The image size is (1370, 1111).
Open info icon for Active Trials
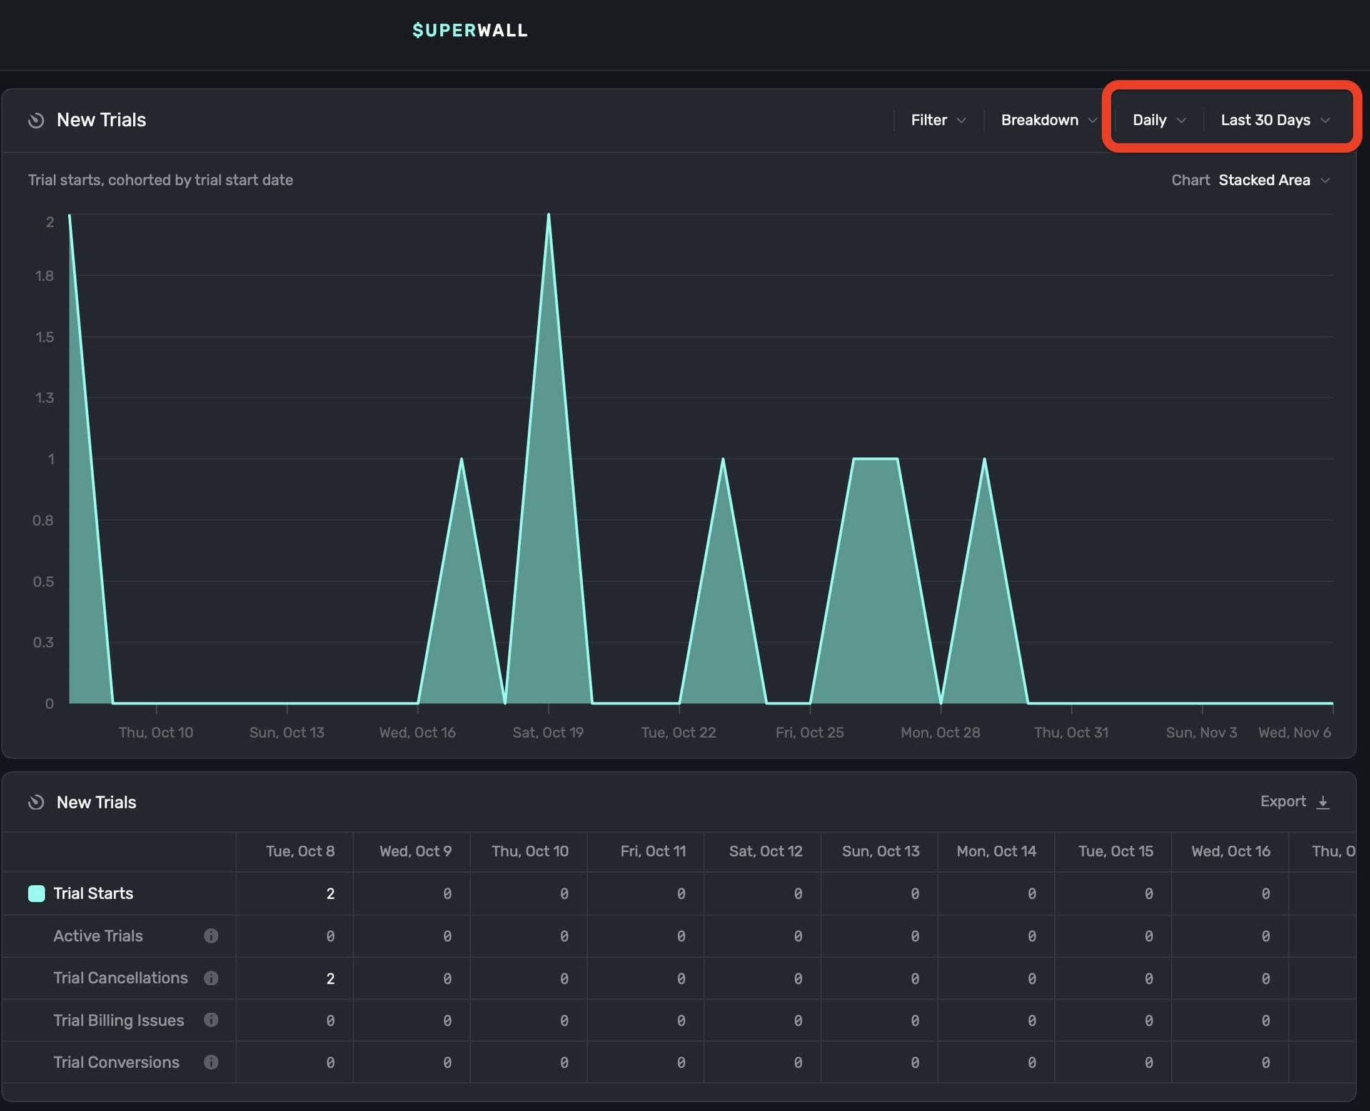[211, 936]
